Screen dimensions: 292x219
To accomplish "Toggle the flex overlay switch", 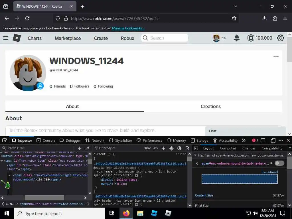I will 279,163.
